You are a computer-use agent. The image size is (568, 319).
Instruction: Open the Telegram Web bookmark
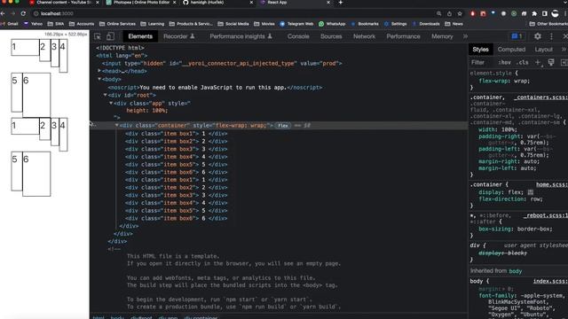tap(296, 24)
